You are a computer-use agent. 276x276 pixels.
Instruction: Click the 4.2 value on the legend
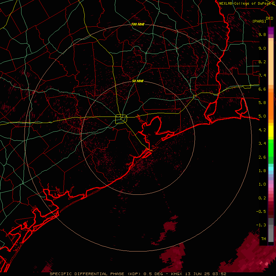coord(262,130)
